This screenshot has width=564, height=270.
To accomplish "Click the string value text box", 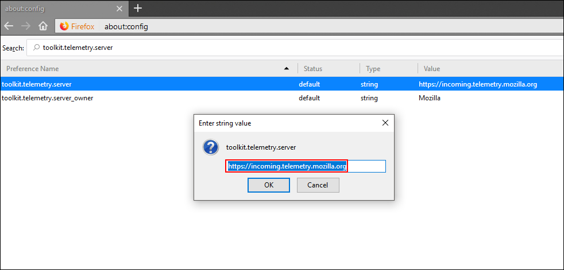I will click(x=306, y=166).
